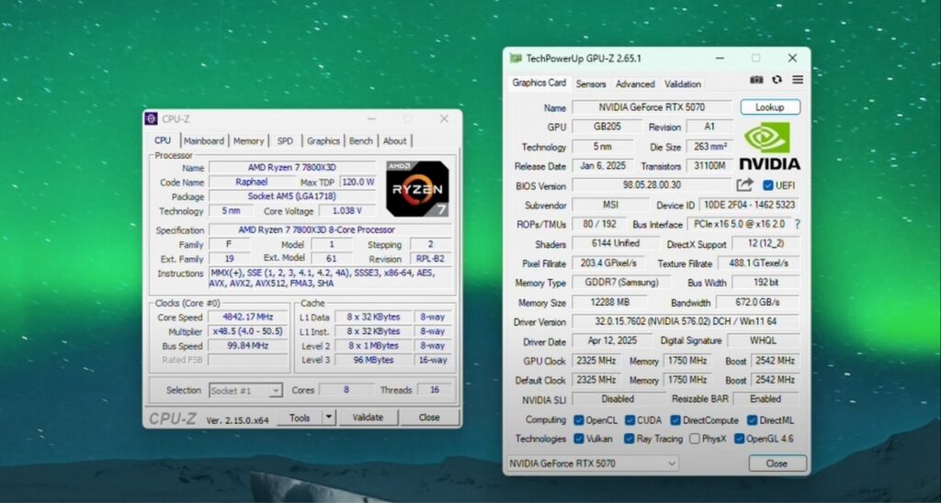Switch to the Bench tab in CPU-Z

point(361,140)
